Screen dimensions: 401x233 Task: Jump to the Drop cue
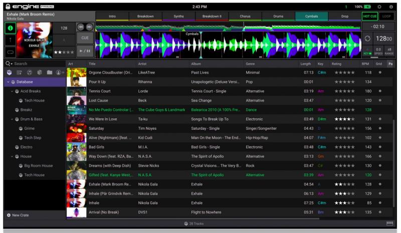click(x=345, y=17)
